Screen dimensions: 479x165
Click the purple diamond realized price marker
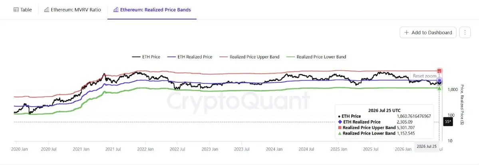tap(439, 80)
